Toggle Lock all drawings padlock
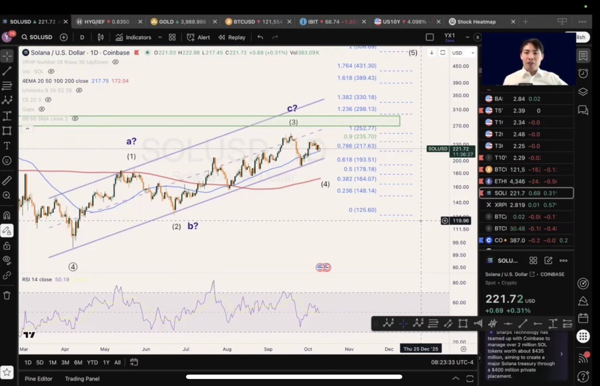Screen dimensions: 600x386 7,246
